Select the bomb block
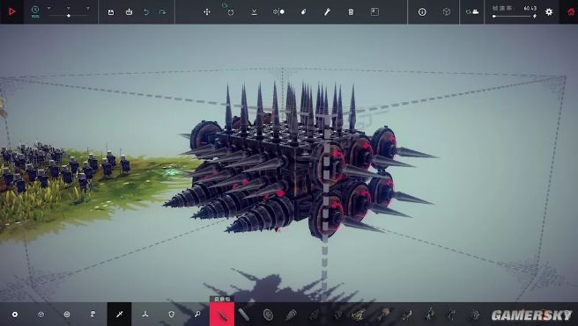Screen dimensions: 578x326 click(475, 315)
